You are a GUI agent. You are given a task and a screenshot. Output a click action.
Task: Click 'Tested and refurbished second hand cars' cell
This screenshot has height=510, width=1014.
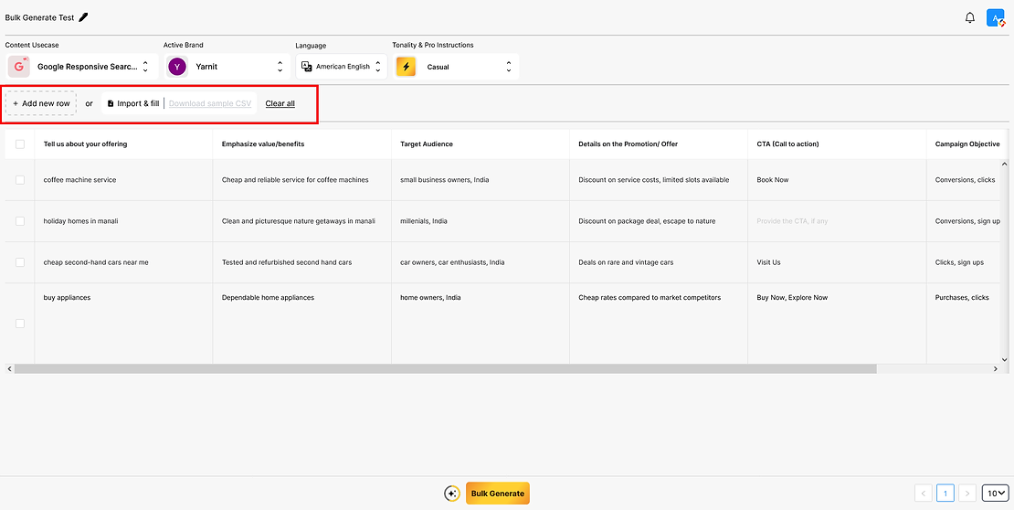click(x=302, y=262)
